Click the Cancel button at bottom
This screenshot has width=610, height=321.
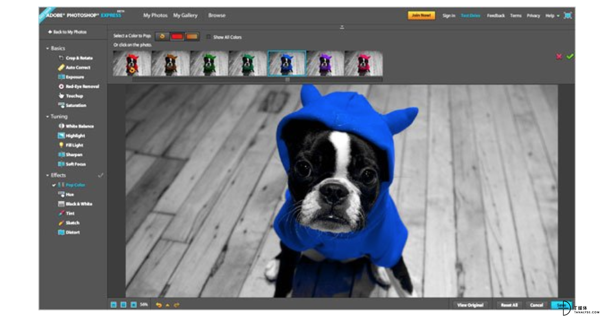[x=536, y=305]
